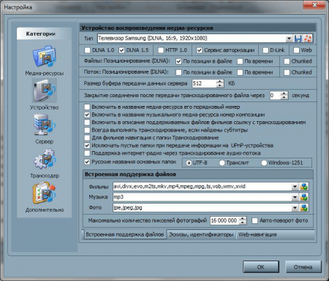329x281 pixels.
Task: Check Включить в описание ссылку с транскодированием
Action: point(87,122)
